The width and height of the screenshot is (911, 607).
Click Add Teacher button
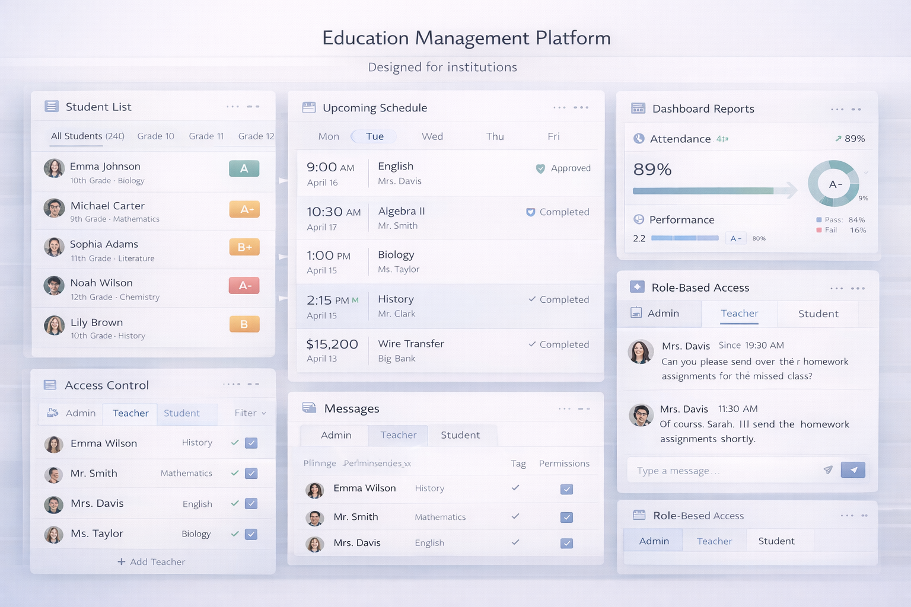152,562
